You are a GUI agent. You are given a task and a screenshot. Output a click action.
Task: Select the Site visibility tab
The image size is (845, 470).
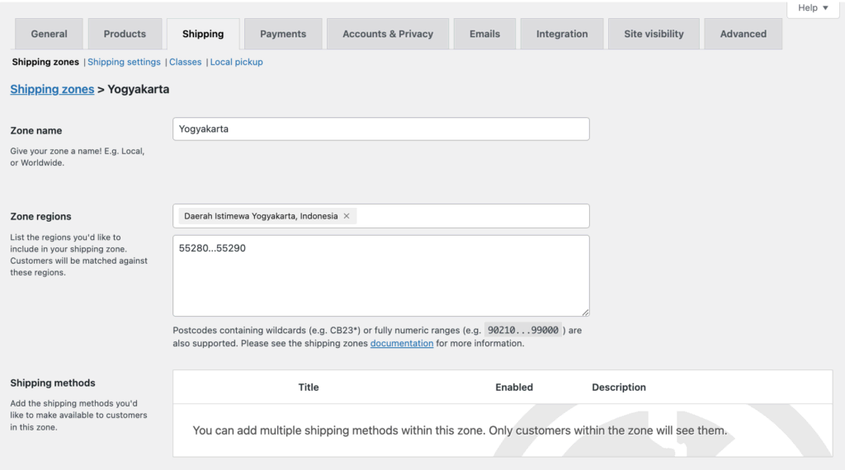tap(654, 34)
